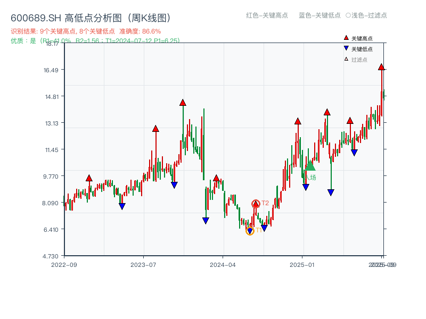Open the chart title 600689.SH 高低点分析图
This screenshot has width=426, height=319.
pyautogui.click(x=67, y=16)
